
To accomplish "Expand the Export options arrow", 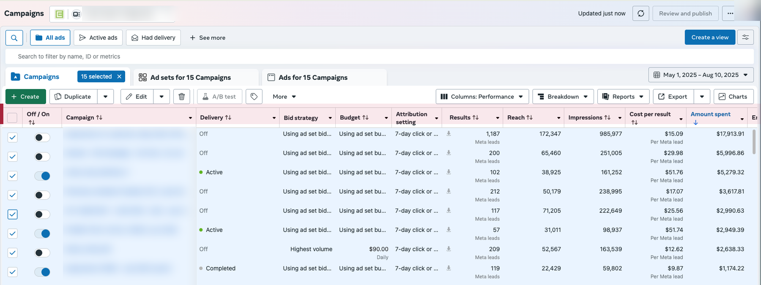I will pyautogui.click(x=702, y=97).
